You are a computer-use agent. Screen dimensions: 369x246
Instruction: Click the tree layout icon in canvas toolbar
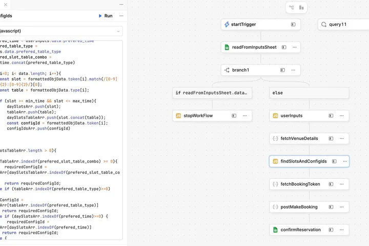click(x=301, y=8)
